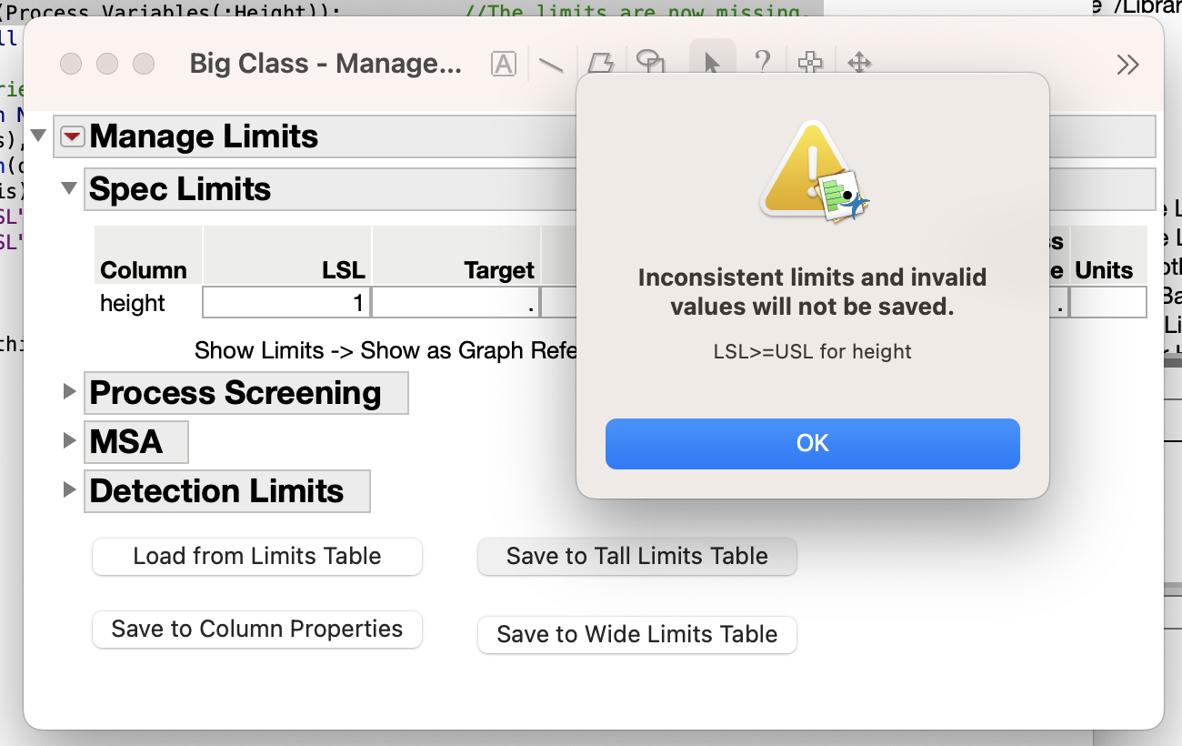Image resolution: width=1182 pixels, height=746 pixels.
Task: Collapse the Spec Limits section
Action: pyautogui.click(x=69, y=188)
